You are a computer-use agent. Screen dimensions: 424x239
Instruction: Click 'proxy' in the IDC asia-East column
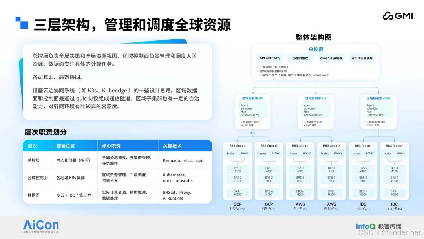point(401,153)
